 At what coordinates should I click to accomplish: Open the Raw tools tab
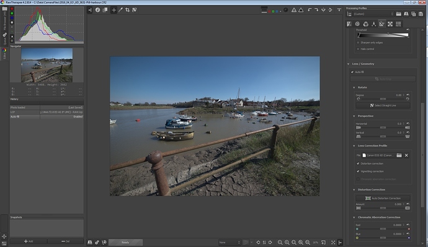[390, 24]
